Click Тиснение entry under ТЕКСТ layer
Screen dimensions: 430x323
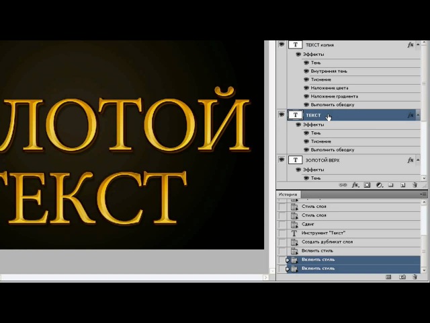click(x=321, y=141)
